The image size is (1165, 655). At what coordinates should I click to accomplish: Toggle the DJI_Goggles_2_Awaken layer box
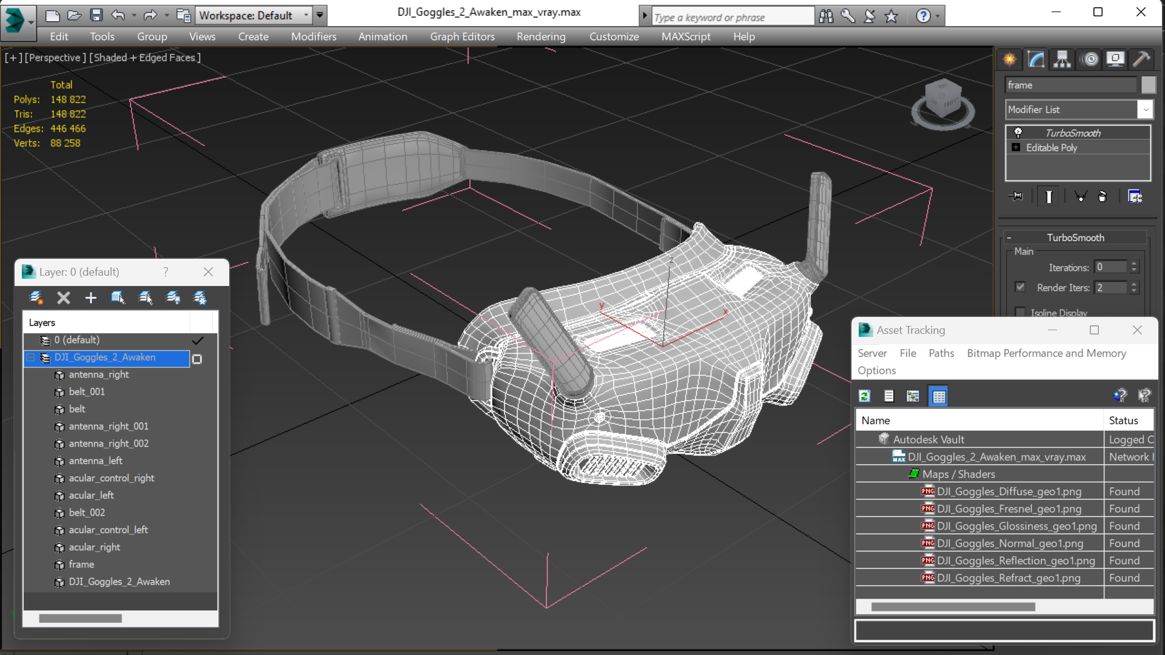[197, 359]
